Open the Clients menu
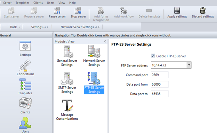The width and height of the screenshot is (217, 133). [38, 3]
